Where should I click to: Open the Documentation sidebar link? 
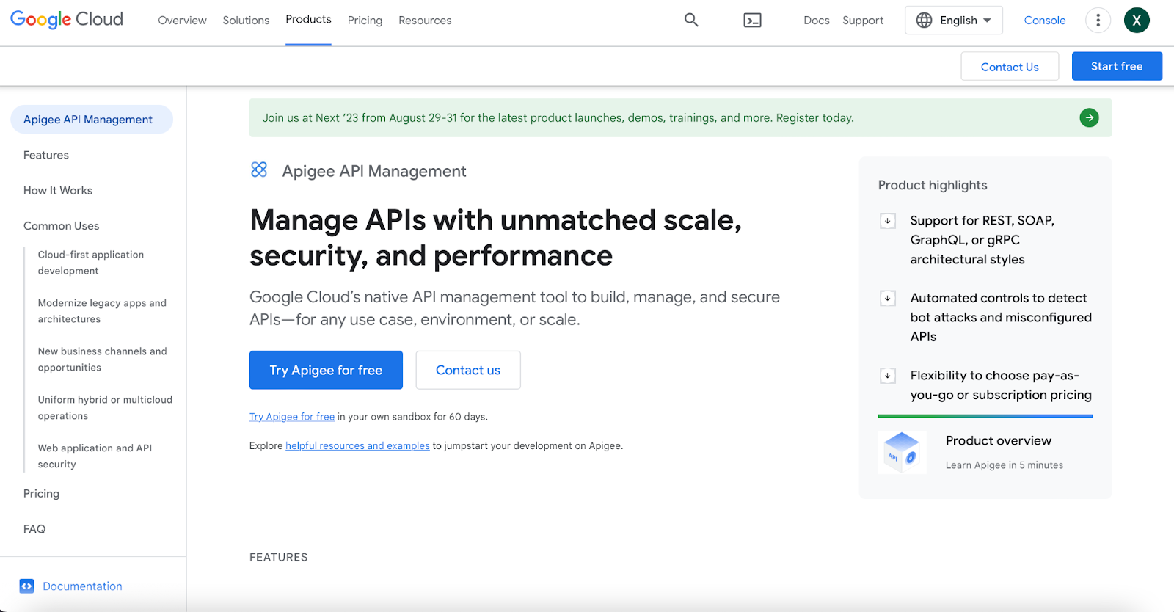coord(82,586)
